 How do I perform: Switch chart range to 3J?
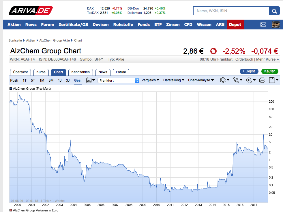(68, 80)
